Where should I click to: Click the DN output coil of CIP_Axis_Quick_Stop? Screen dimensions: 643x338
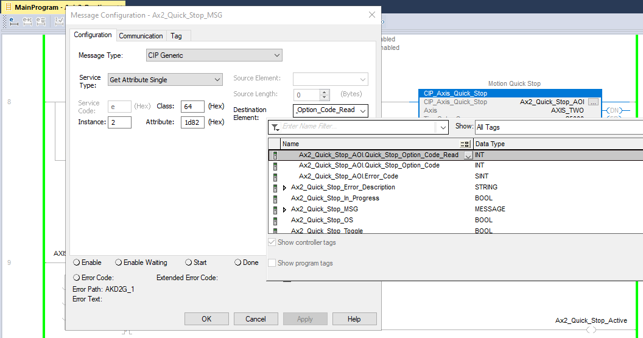[614, 110]
